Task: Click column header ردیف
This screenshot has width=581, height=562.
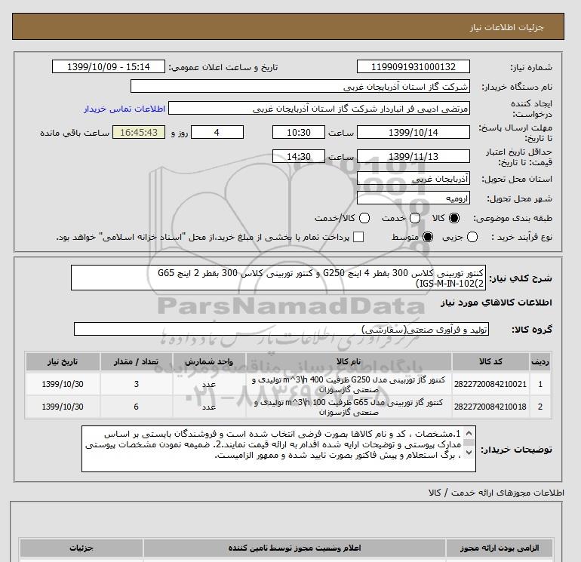Action: (539, 362)
